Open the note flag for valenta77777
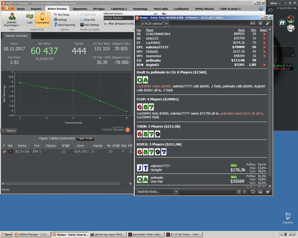Image resolution: width=298 pixels, height=238 pixels. (264, 47)
